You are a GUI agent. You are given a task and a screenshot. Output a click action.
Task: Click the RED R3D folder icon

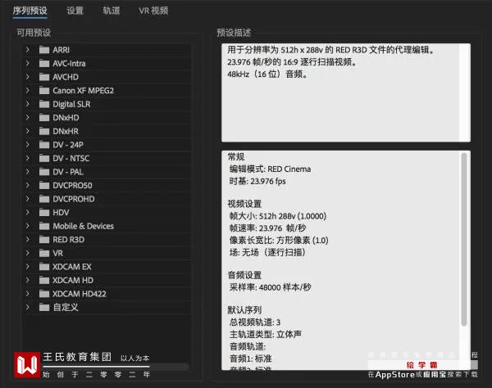click(x=44, y=239)
